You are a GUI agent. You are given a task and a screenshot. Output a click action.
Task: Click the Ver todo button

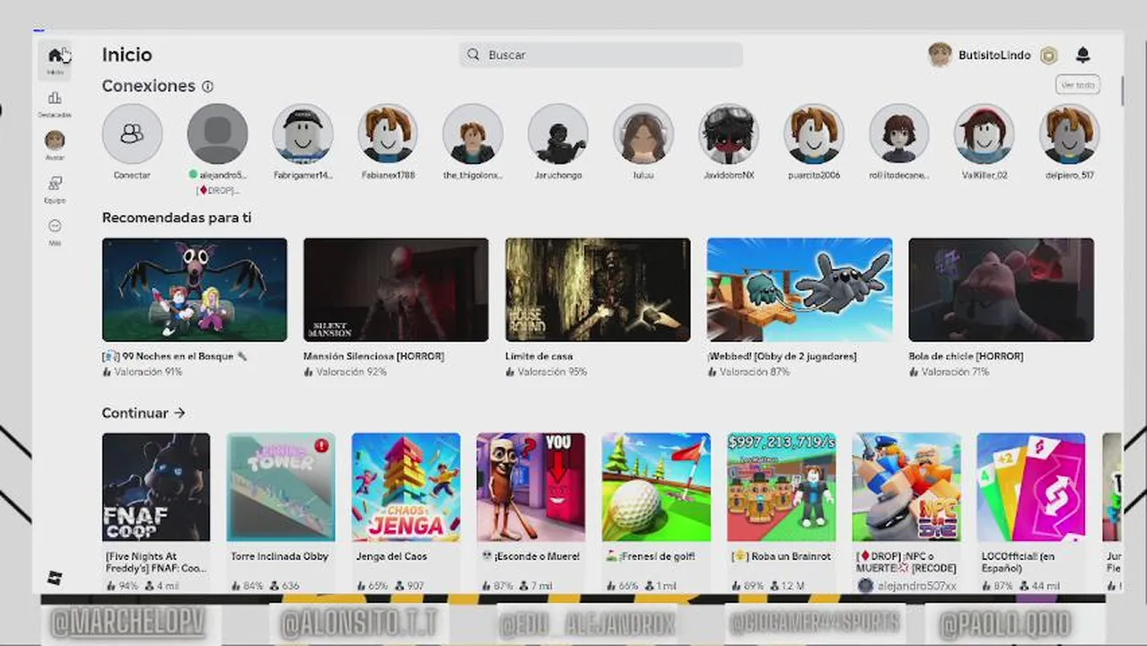[1078, 85]
